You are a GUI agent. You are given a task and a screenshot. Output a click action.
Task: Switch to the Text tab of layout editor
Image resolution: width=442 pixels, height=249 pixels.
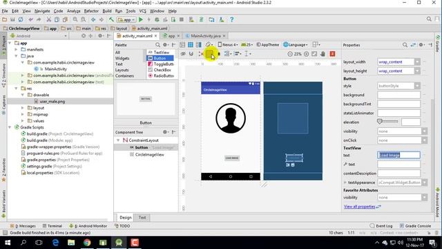(x=142, y=217)
